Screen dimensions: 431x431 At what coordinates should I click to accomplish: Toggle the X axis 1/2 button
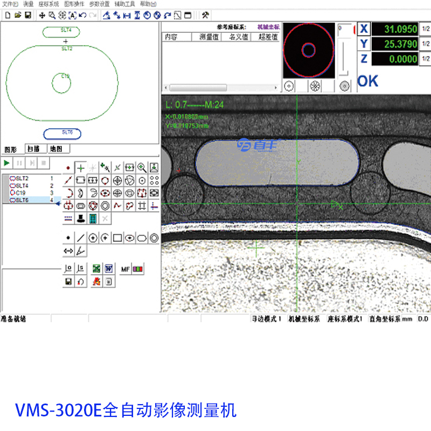[425, 29]
